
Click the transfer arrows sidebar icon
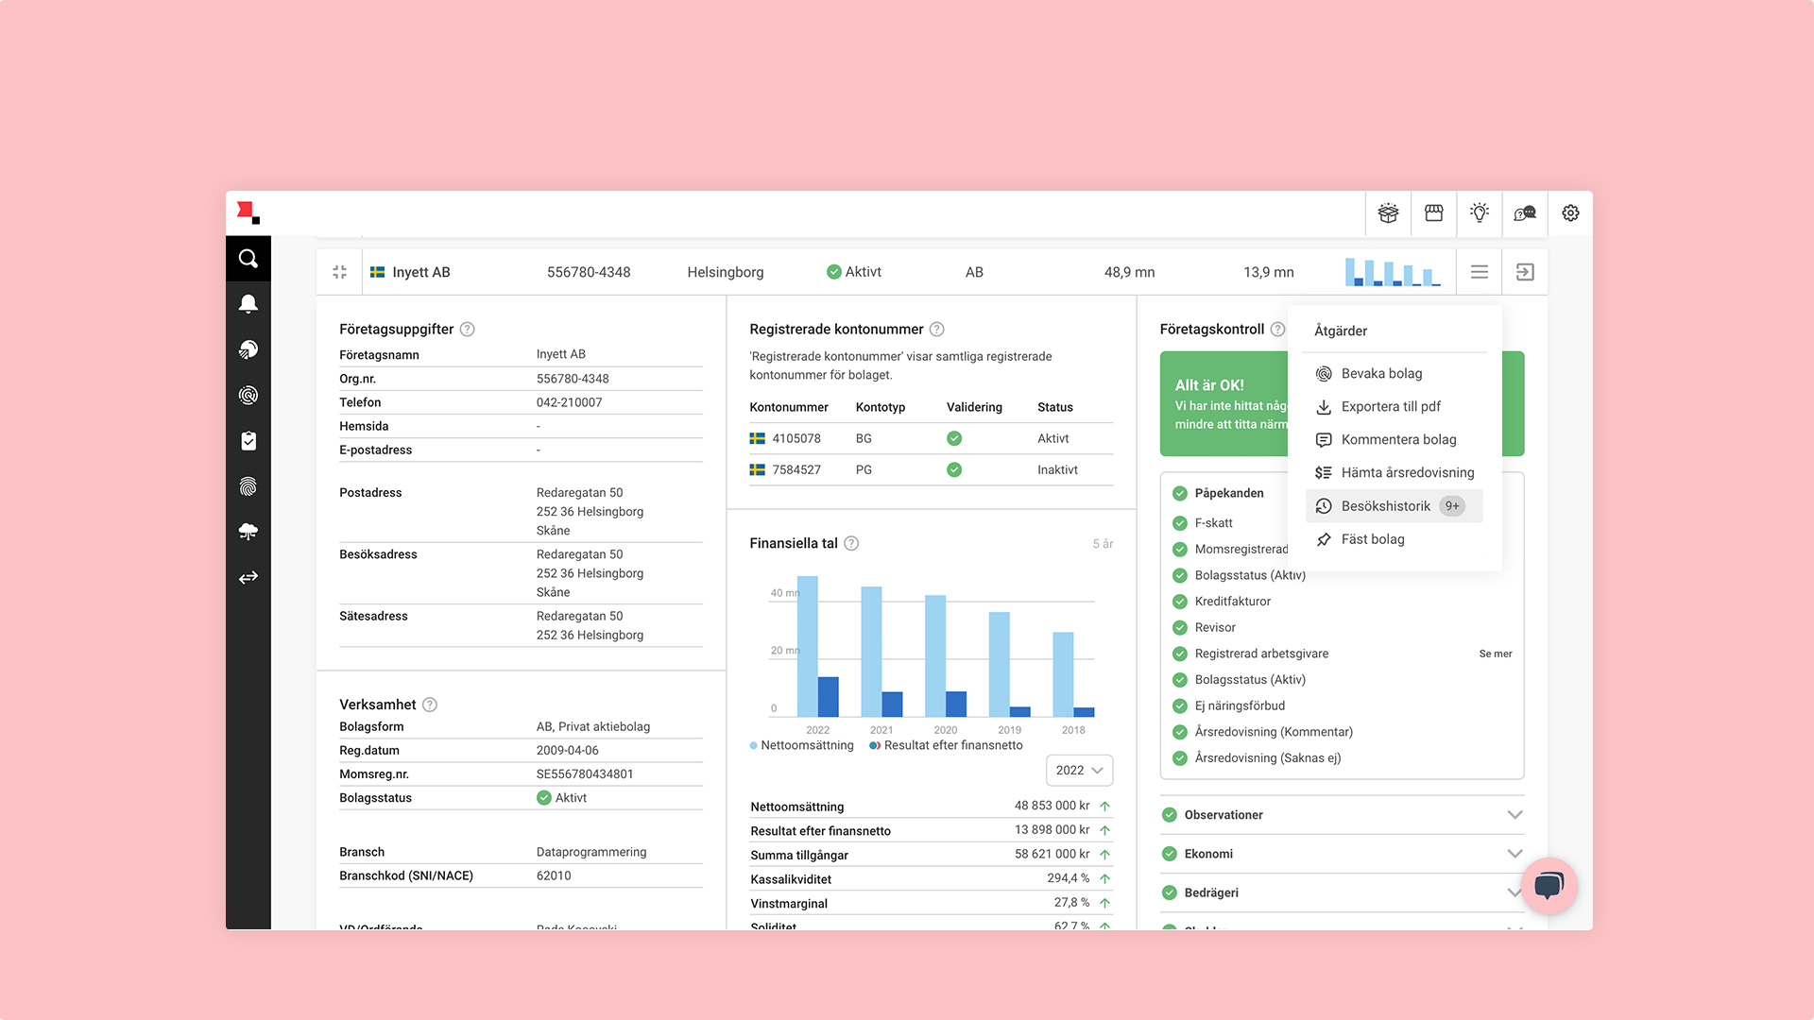(x=248, y=577)
